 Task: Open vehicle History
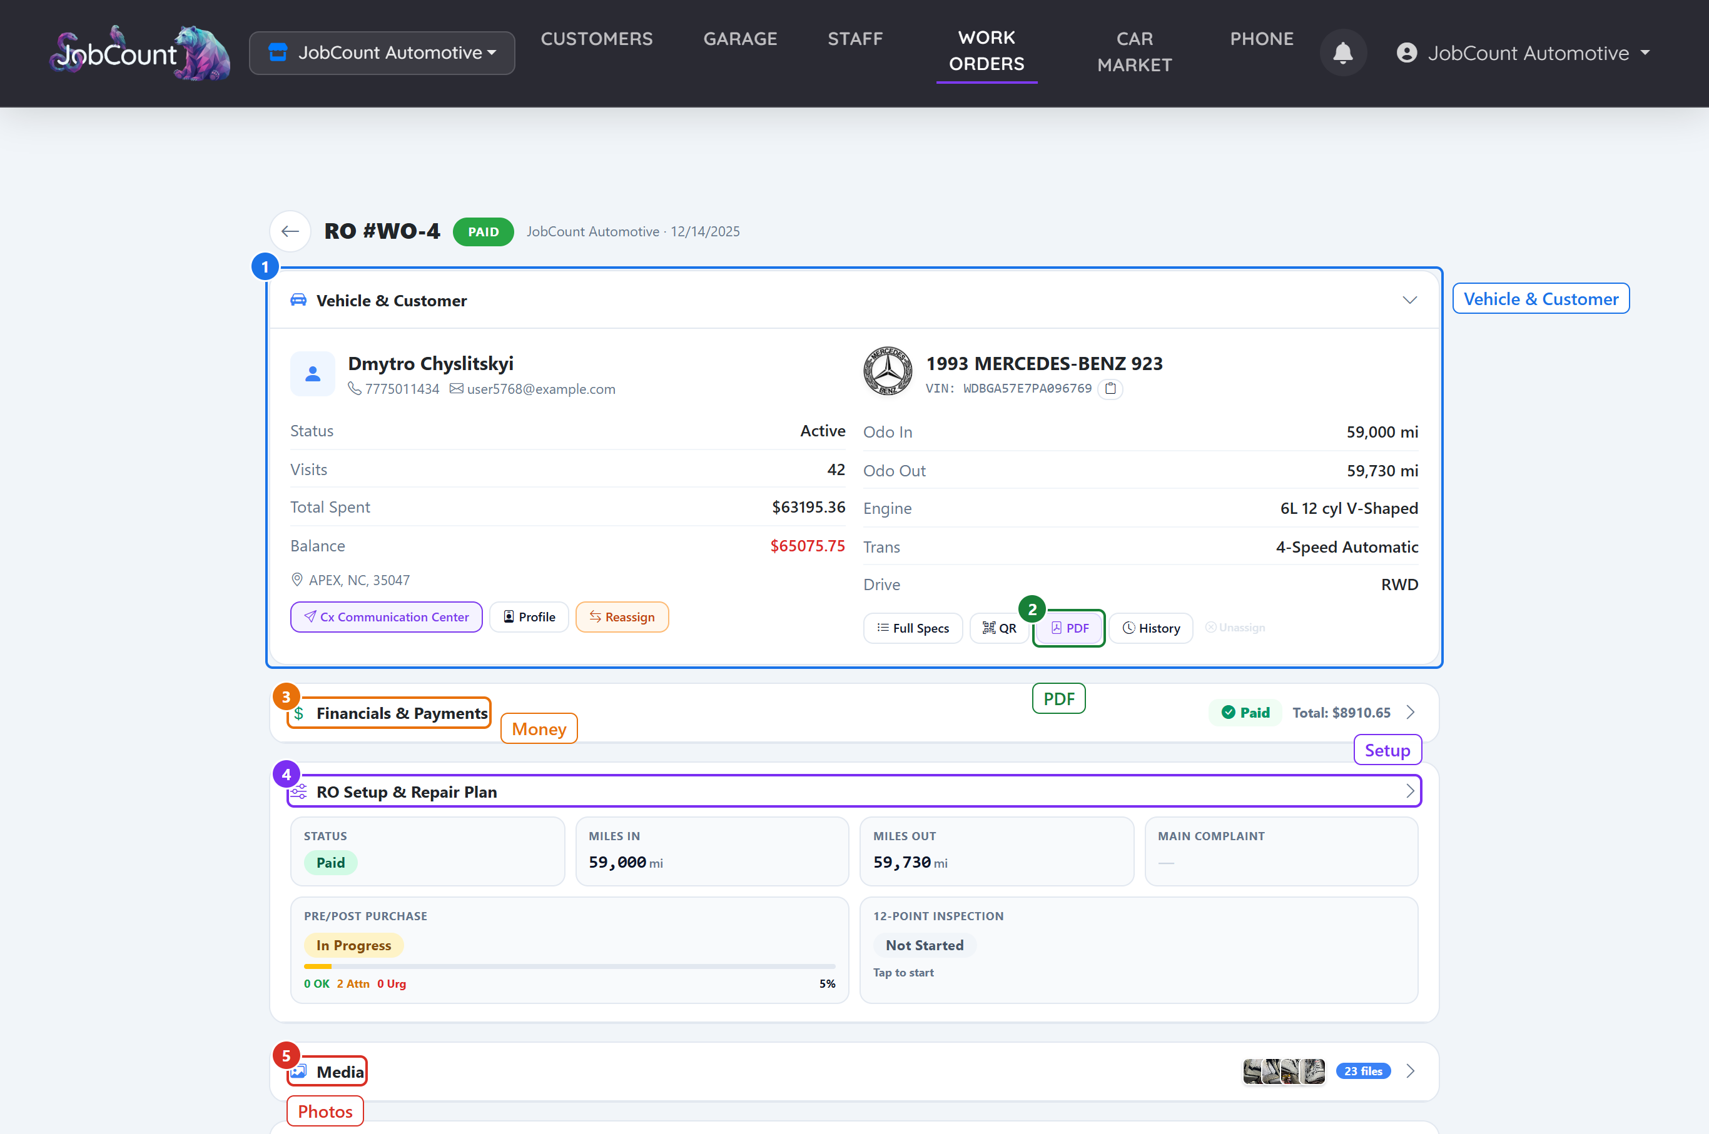pos(1151,628)
